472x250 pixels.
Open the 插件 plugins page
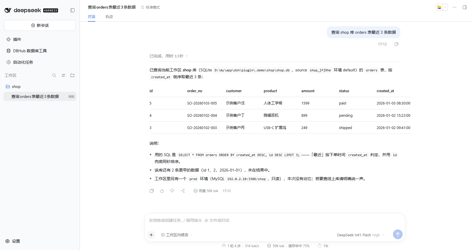point(40,39)
